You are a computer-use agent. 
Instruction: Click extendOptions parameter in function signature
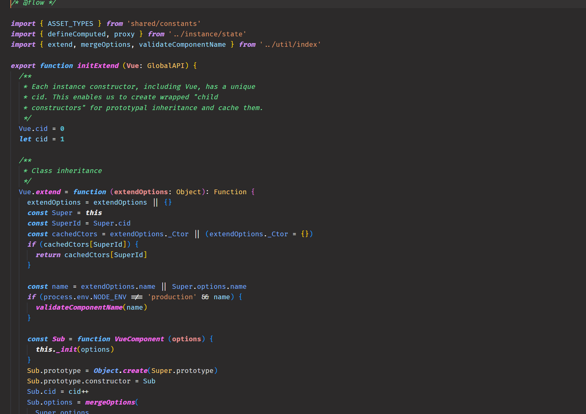[141, 192]
